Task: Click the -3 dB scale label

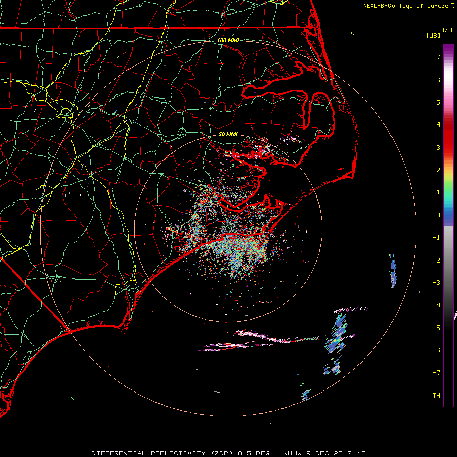Action: tap(436, 283)
